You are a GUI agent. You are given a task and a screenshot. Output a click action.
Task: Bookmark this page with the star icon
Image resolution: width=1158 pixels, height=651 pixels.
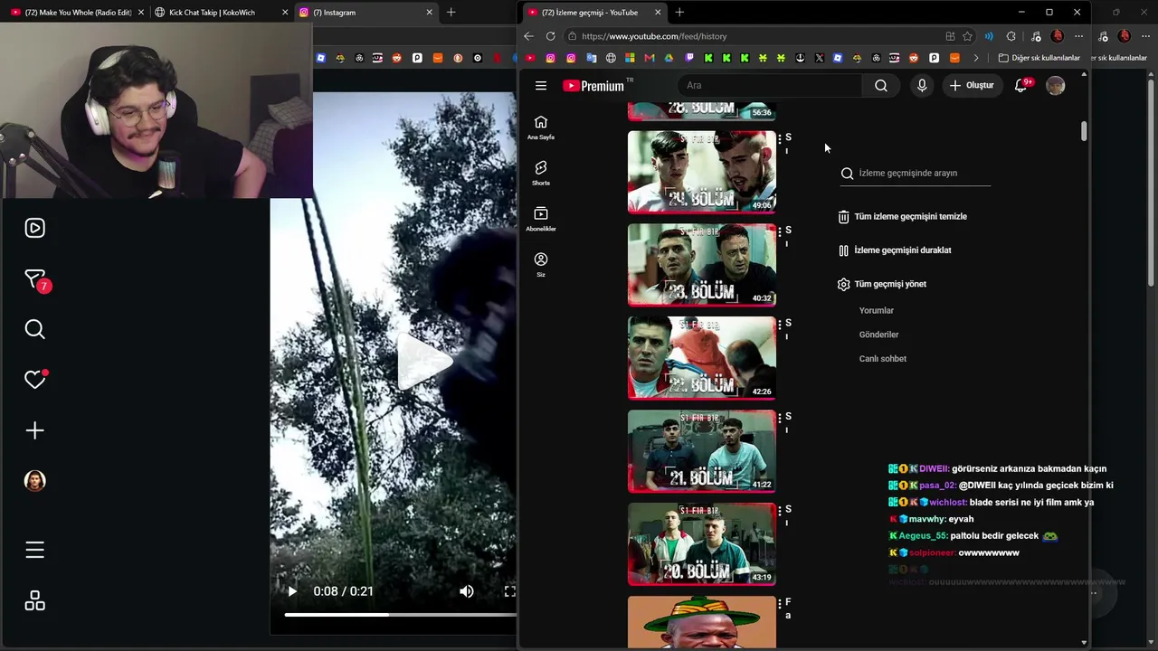pyautogui.click(x=967, y=36)
